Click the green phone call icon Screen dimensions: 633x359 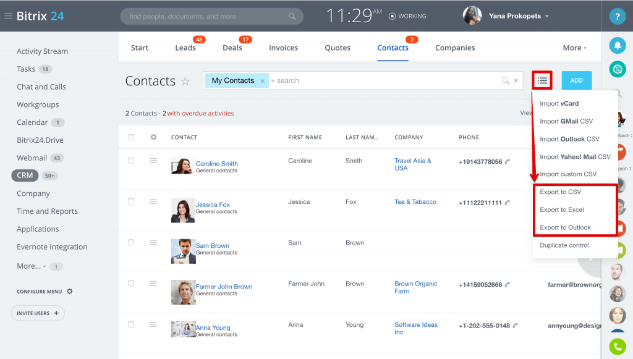pyautogui.click(x=618, y=347)
